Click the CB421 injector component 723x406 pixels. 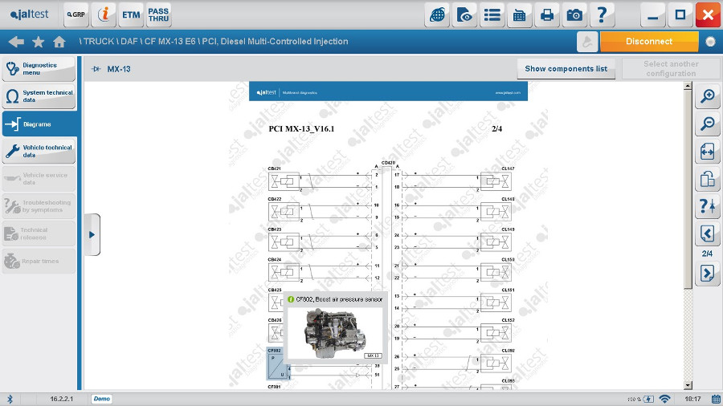(284, 181)
